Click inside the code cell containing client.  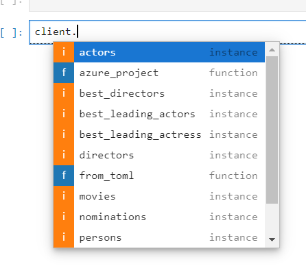tap(167, 32)
